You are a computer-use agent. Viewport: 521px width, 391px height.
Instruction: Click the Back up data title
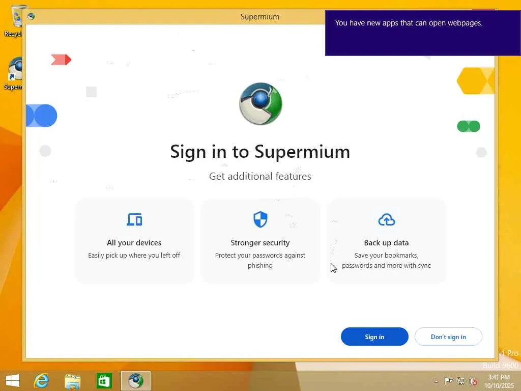pos(387,243)
